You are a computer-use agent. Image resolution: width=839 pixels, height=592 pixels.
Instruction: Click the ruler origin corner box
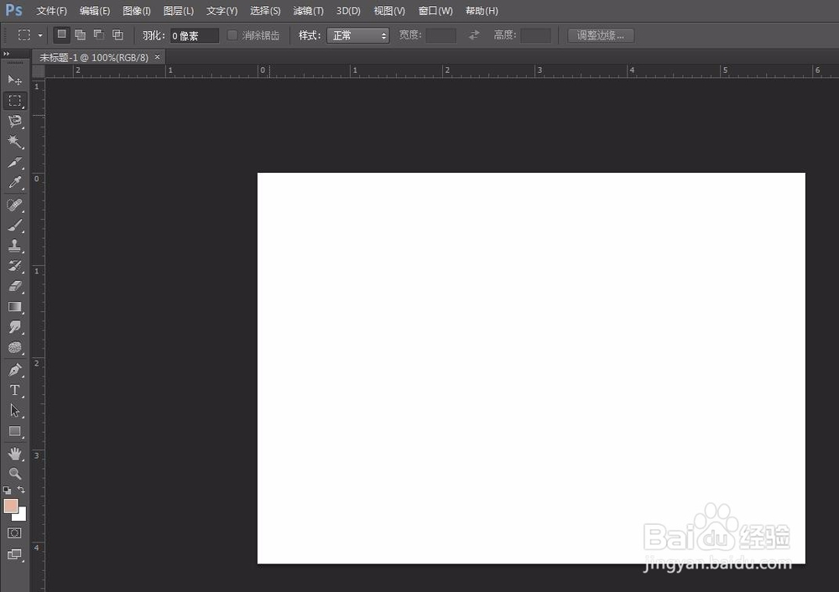point(39,71)
